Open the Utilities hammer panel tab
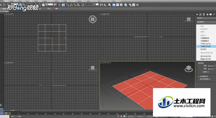 click(214, 15)
